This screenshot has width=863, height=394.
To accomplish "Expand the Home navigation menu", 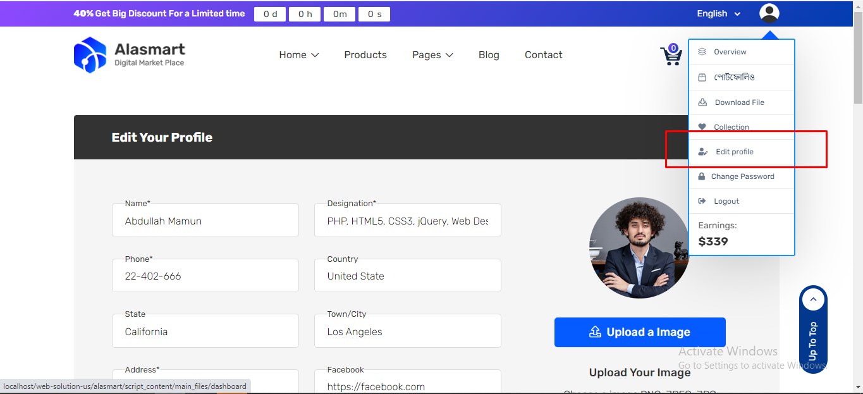I will (298, 55).
